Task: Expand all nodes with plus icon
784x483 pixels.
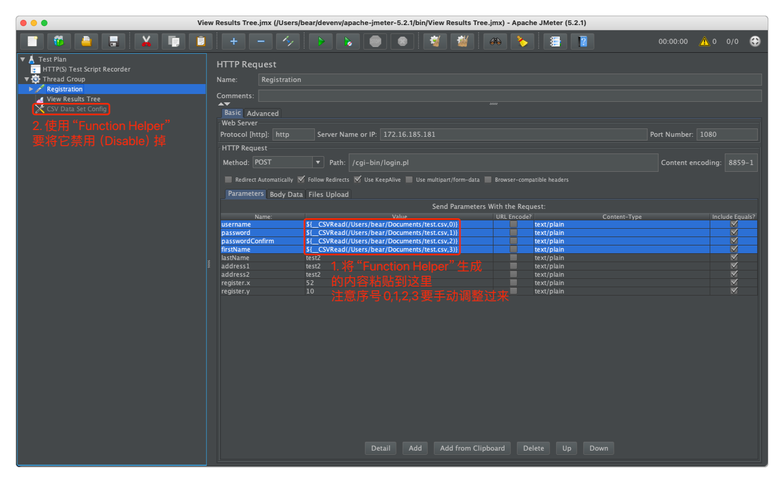Action: point(233,41)
